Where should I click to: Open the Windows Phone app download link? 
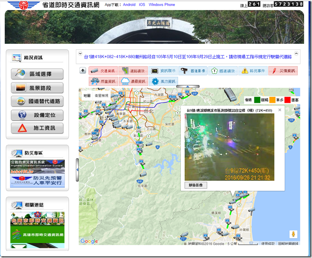(x=162, y=4)
